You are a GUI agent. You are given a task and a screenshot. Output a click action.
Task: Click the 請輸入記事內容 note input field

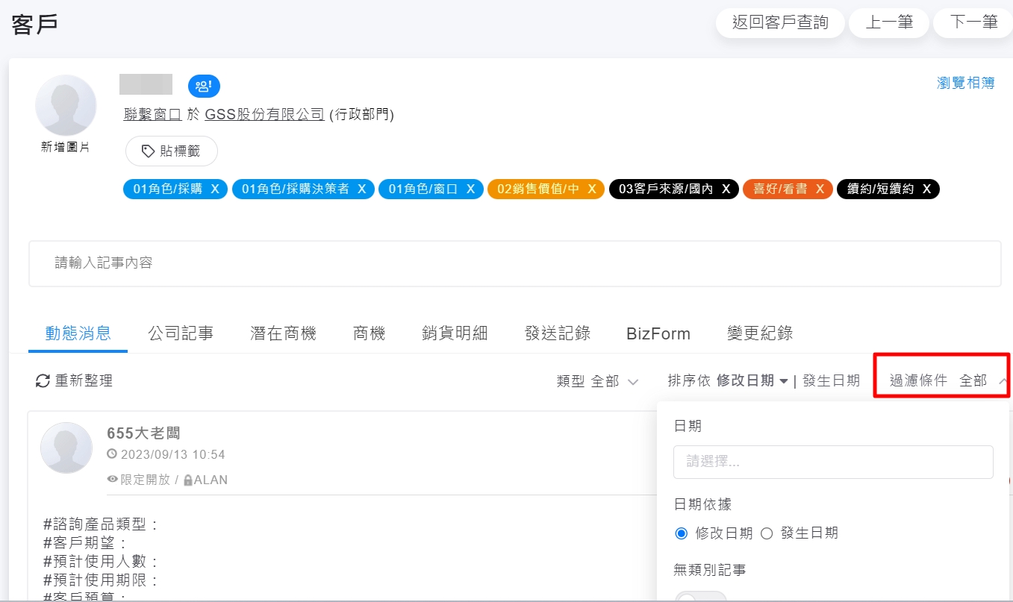coord(514,263)
